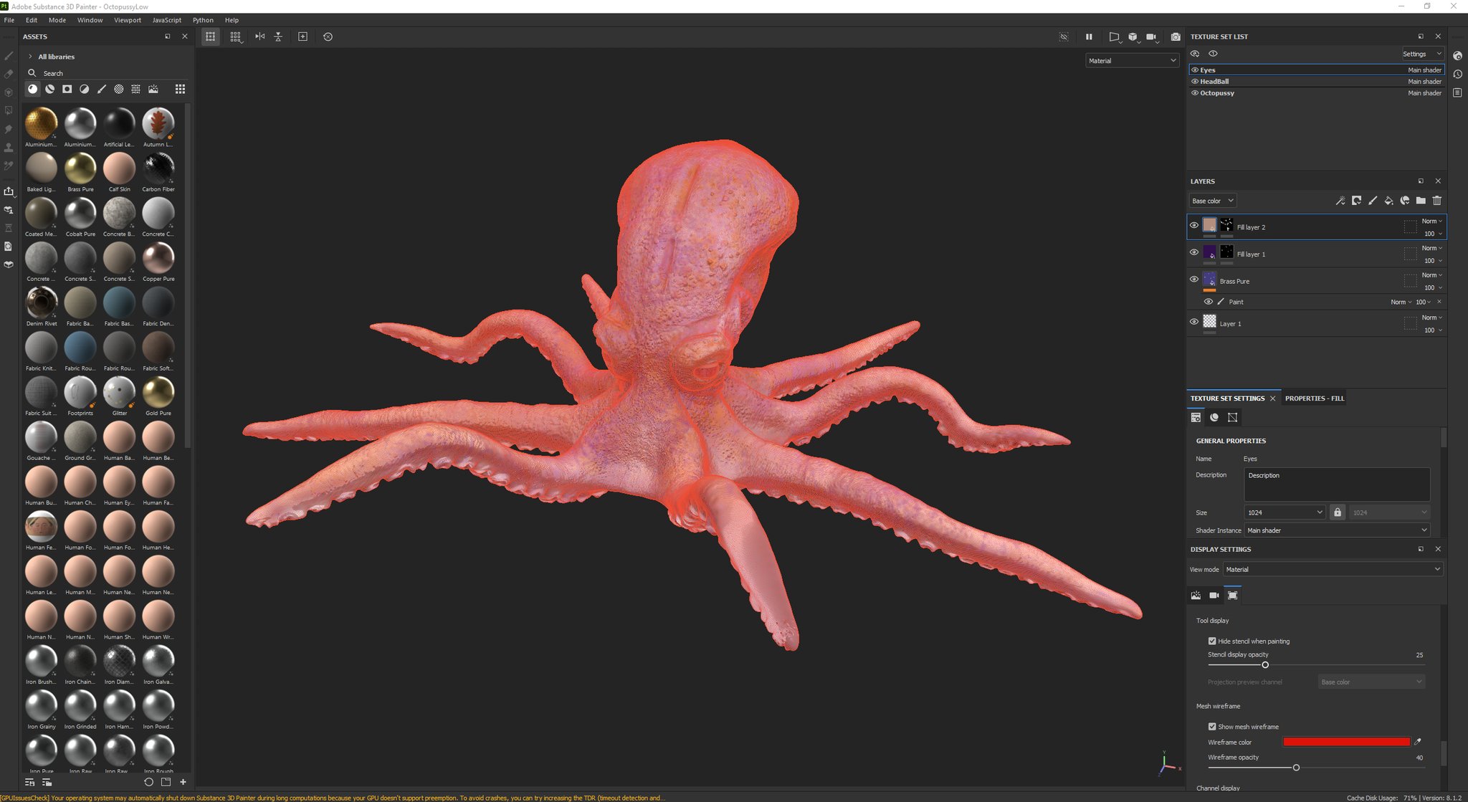The width and height of the screenshot is (1468, 802).
Task: Delete the selected layer with the trash icon
Action: 1436,201
